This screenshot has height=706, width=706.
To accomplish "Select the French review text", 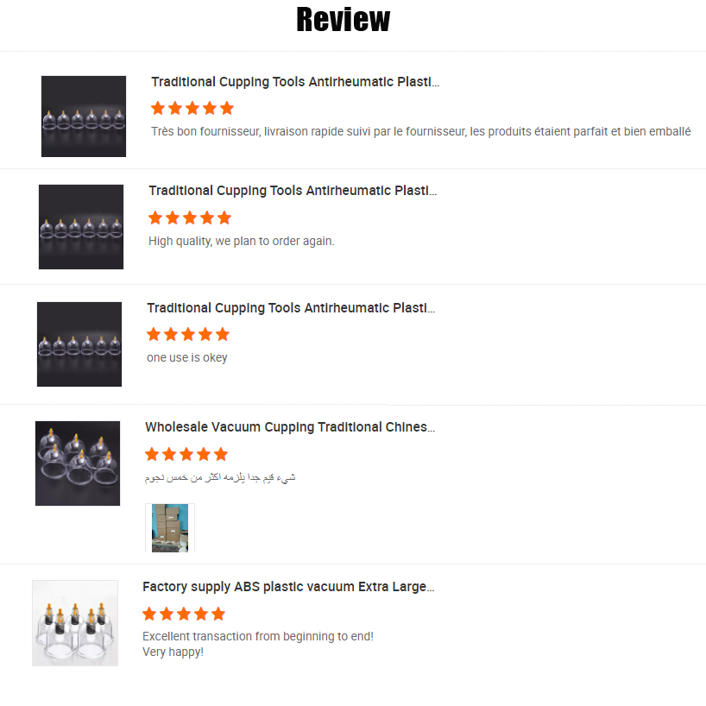I will (420, 131).
